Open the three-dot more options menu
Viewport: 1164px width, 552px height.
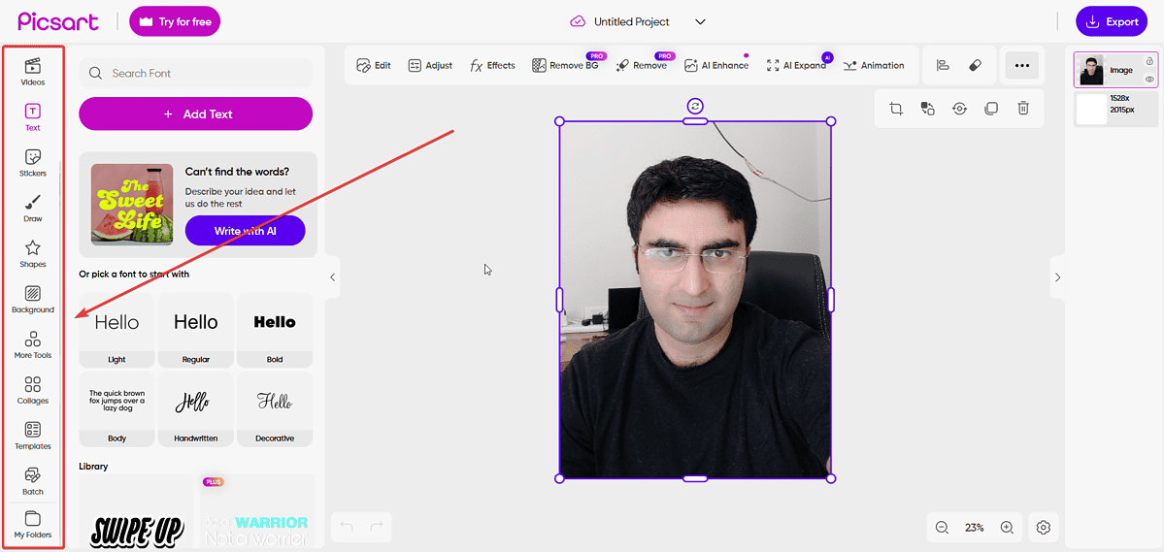(x=1021, y=65)
